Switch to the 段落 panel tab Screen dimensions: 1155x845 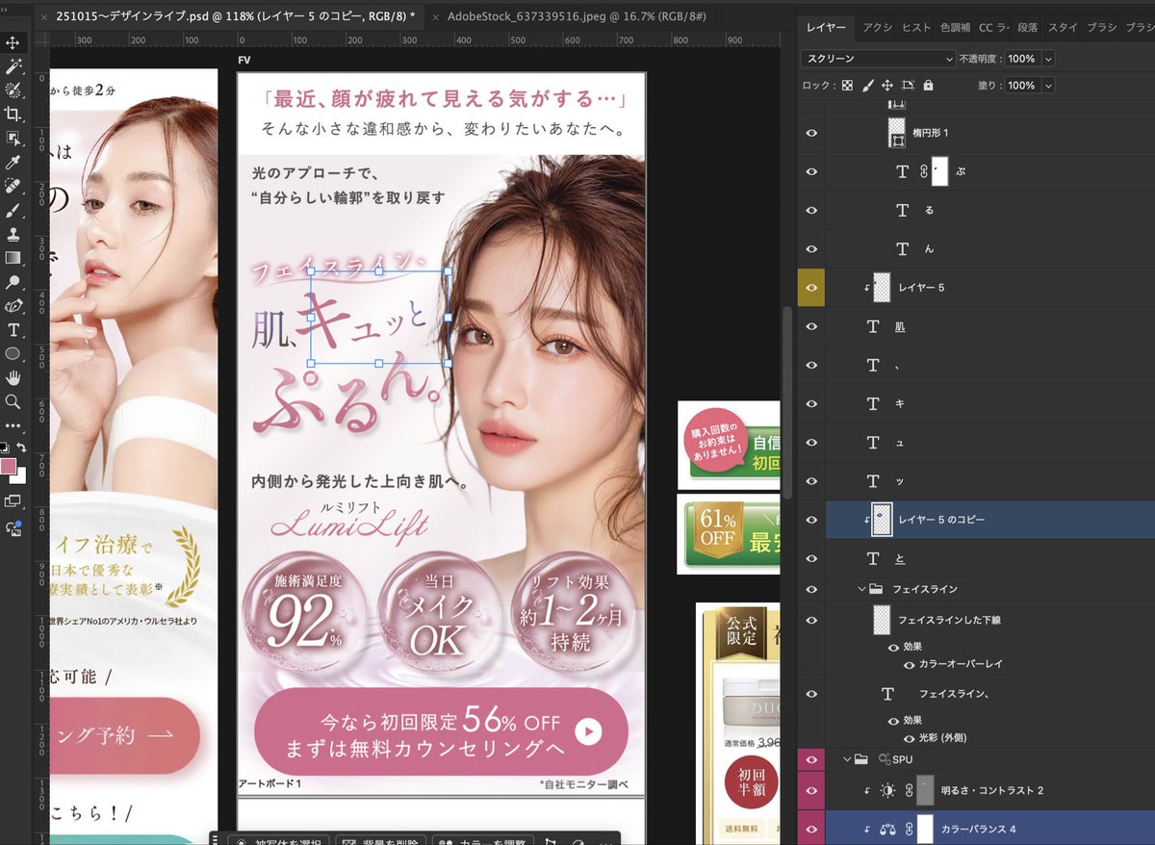(1028, 27)
